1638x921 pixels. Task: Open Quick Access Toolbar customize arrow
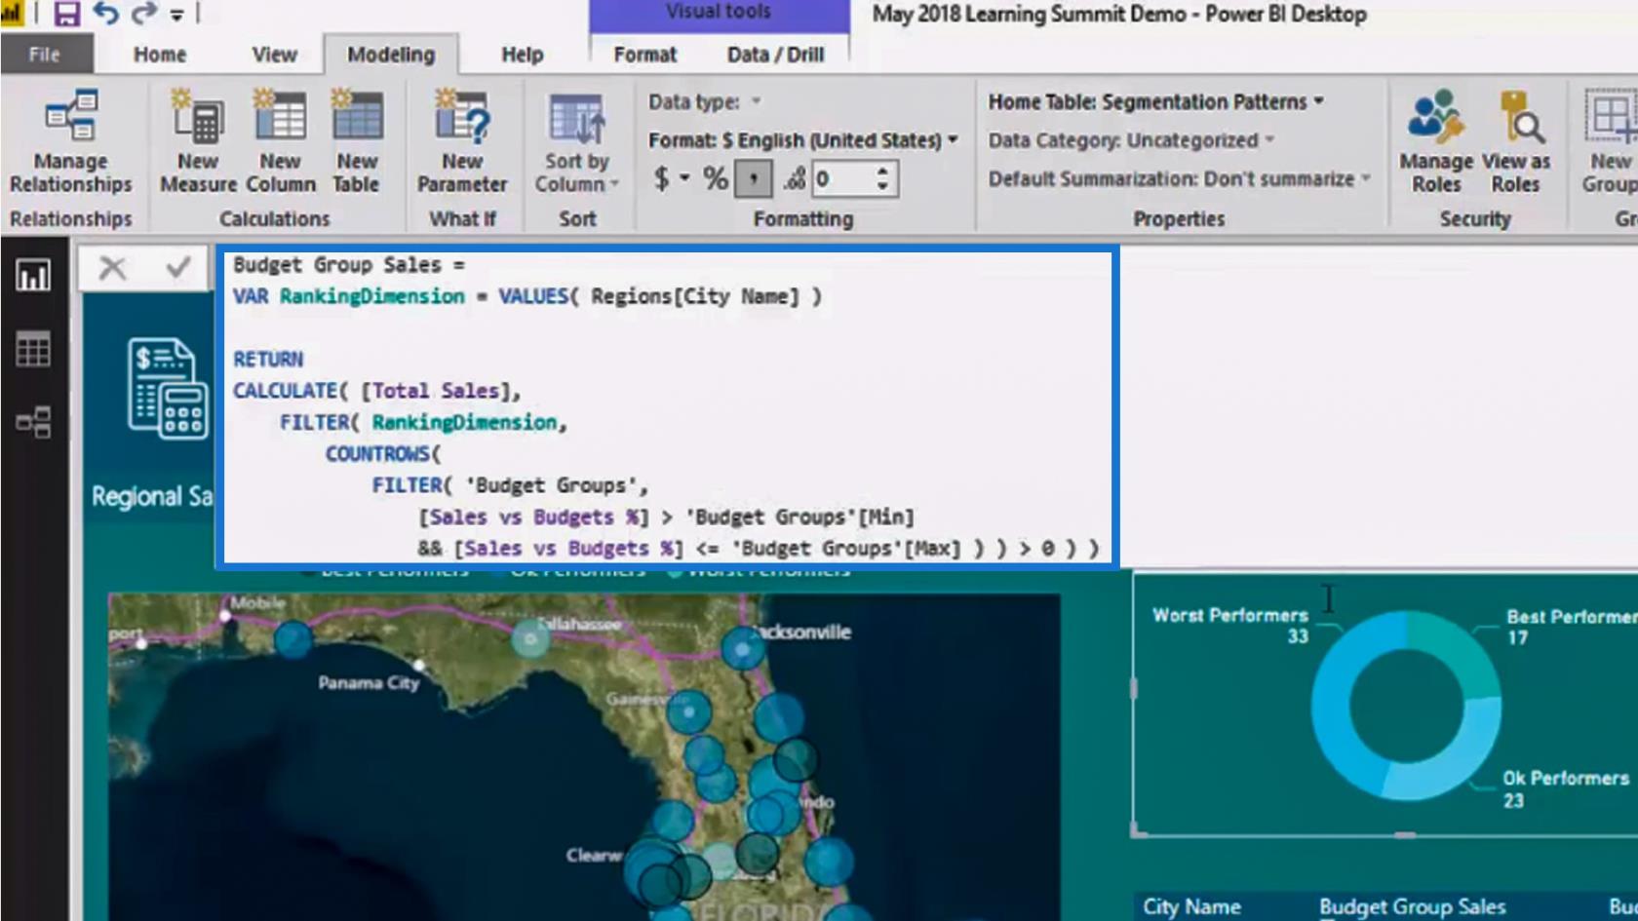pos(176,15)
